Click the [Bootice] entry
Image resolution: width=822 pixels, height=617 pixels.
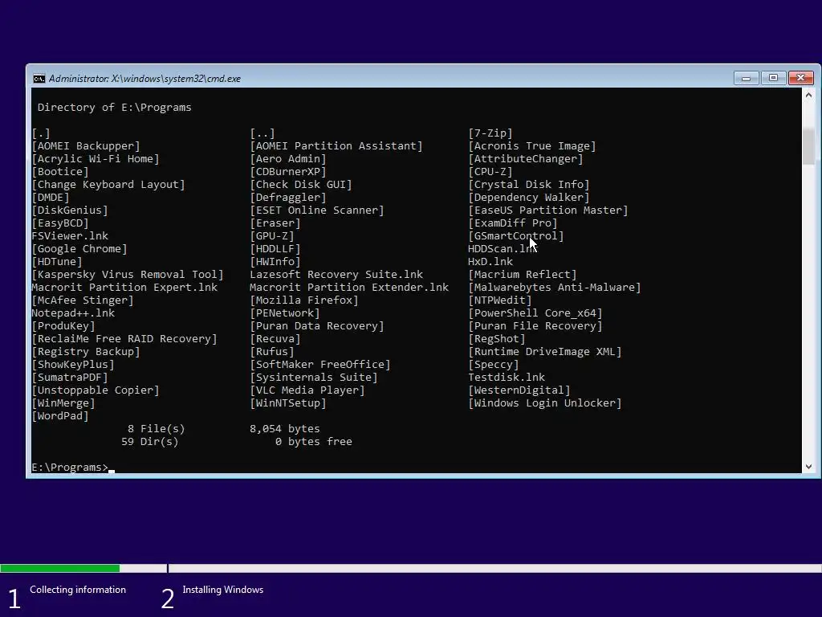tap(60, 172)
